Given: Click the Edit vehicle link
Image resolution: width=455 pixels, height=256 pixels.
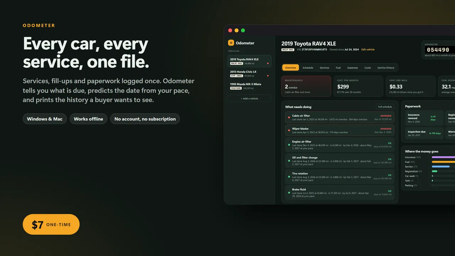Looking at the screenshot, I should [x=368, y=50].
